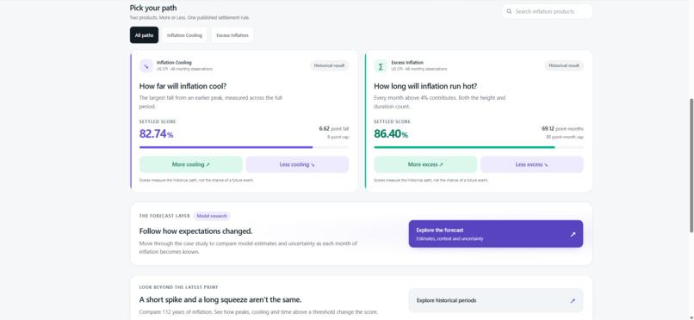Click the green 86.40% progress bar

[479, 147]
